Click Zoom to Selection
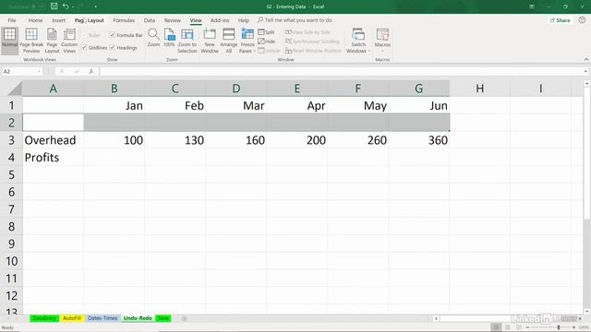The image size is (591, 332). [x=187, y=41]
